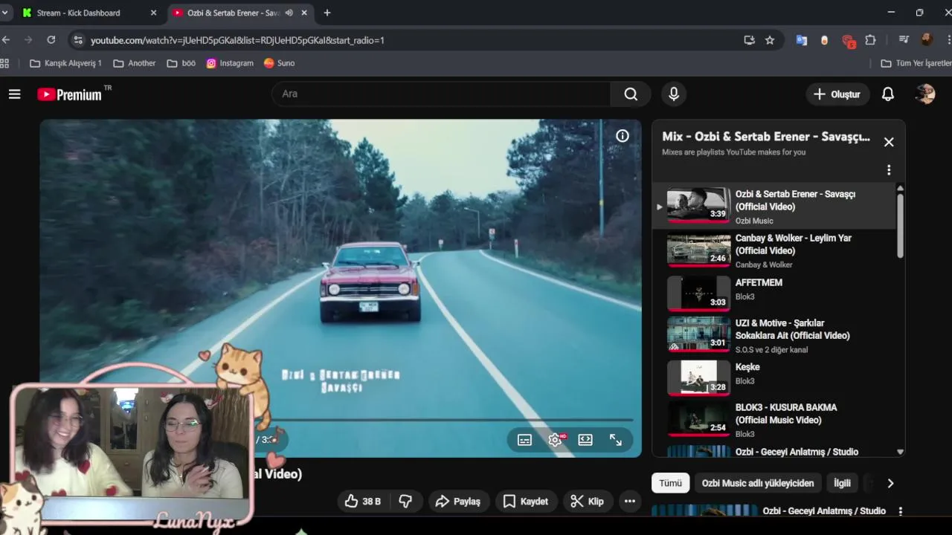View site information icon in address bar

[78, 40]
